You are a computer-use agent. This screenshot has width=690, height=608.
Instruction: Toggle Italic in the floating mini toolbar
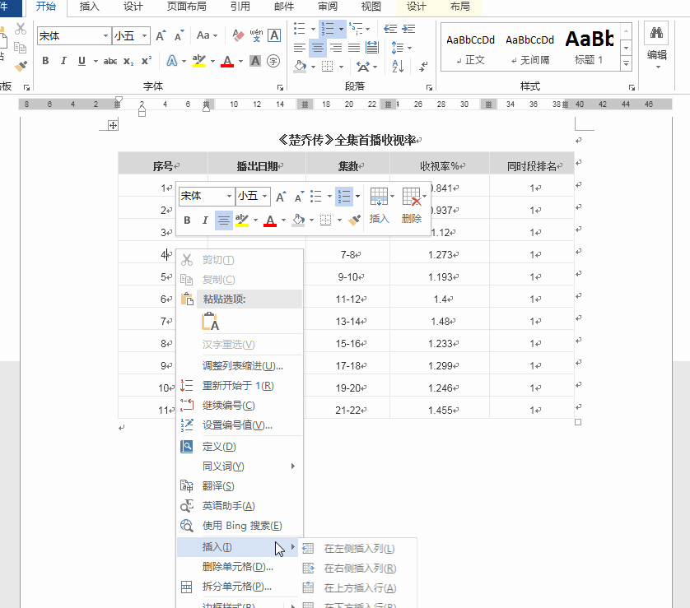pyautogui.click(x=205, y=220)
